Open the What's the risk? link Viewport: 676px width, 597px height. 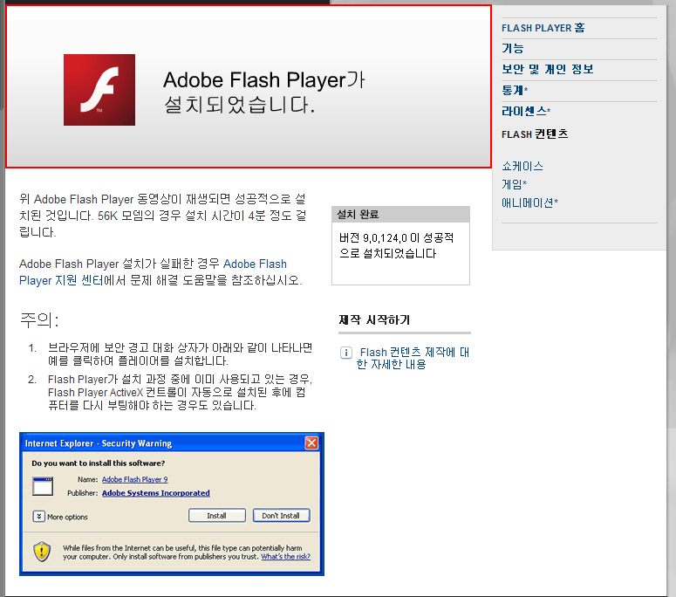(285, 557)
